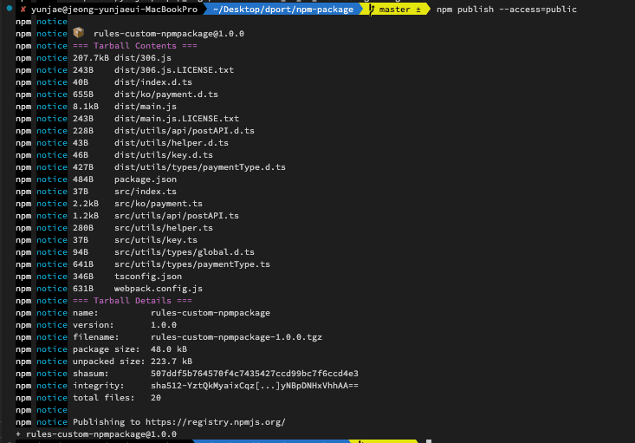
Task: Click the package box emoji icon
Action: 78,33
